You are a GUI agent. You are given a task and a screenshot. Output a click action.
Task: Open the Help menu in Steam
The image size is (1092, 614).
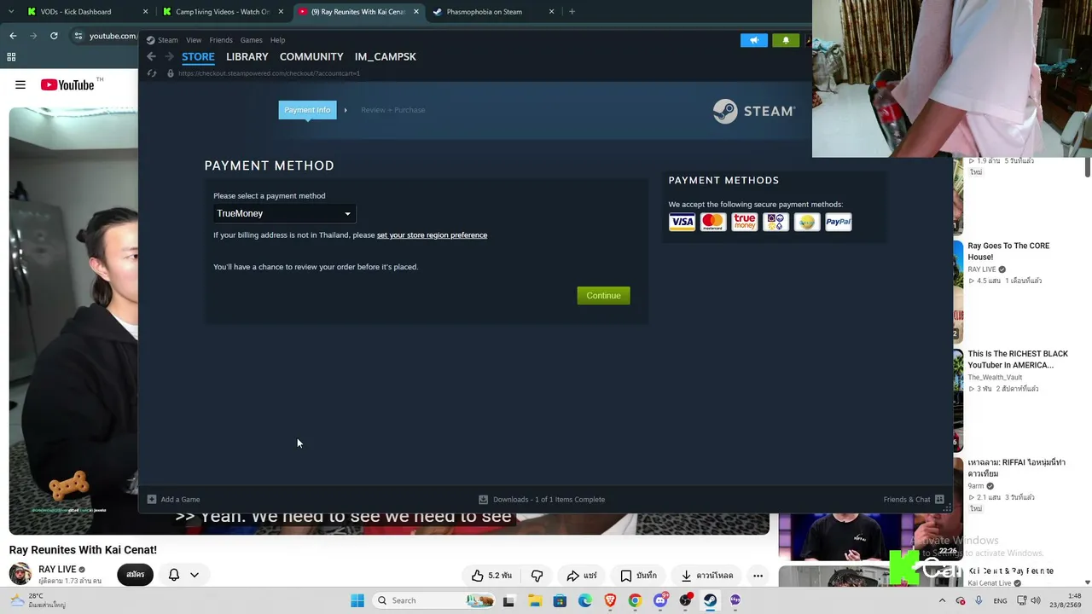(277, 40)
